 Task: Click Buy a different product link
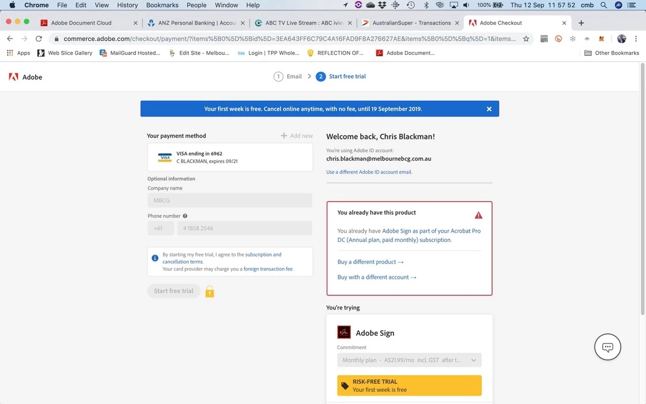pyautogui.click(x=371, y=262)
